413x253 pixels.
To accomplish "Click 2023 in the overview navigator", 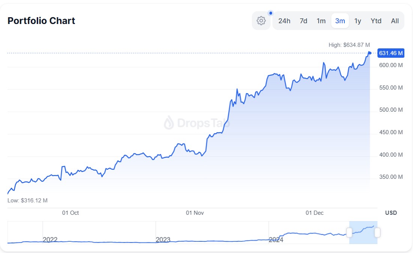I will pos(163,240).
